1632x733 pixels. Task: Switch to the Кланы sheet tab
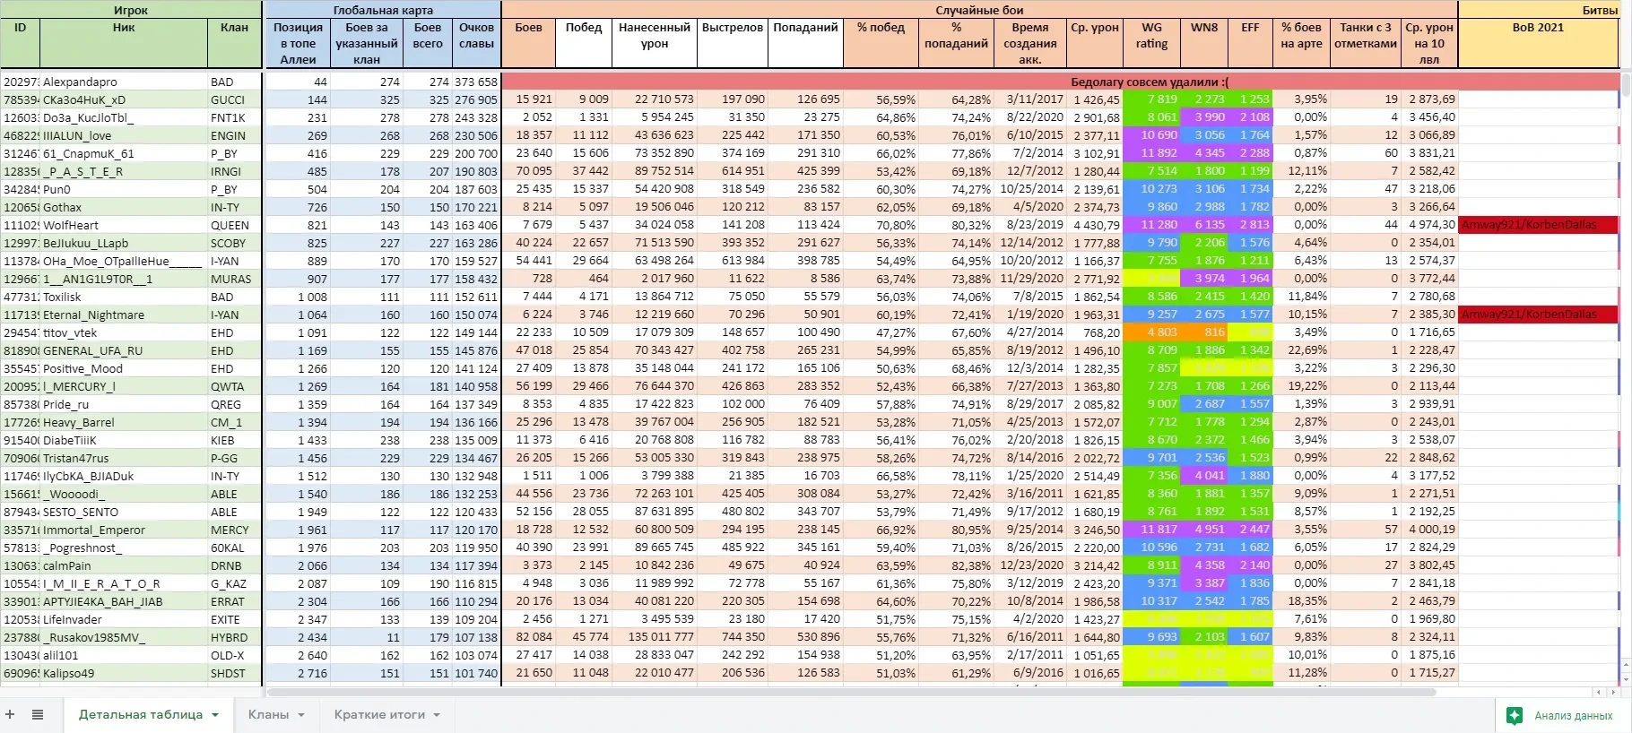(268, 714)
